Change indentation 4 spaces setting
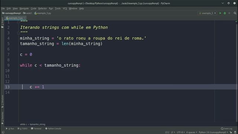 (192, 133)
